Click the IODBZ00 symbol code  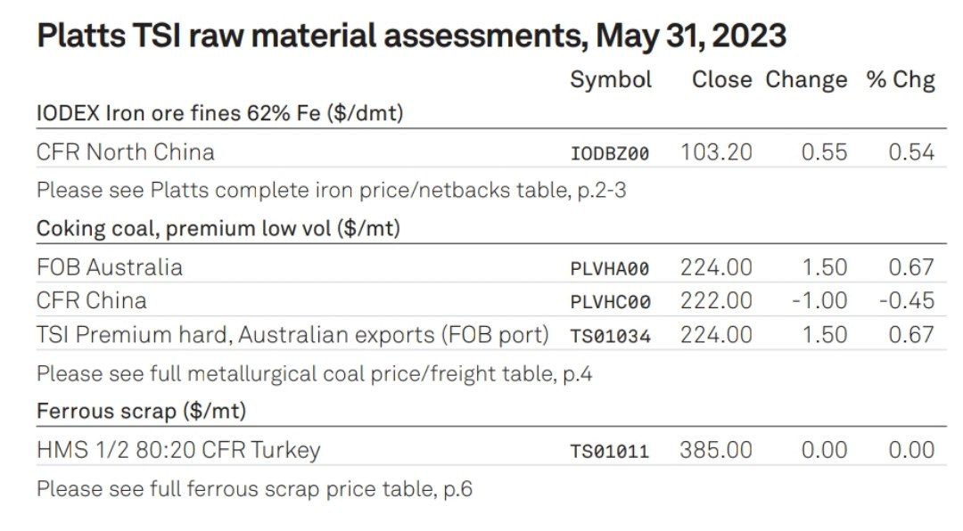coord(610,153)
